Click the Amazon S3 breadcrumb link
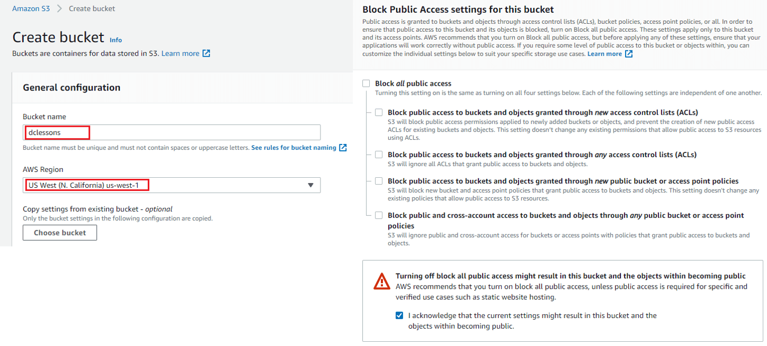 (31, 8)
